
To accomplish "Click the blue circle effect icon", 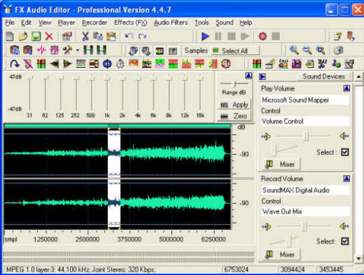I will tap(107, 64).
